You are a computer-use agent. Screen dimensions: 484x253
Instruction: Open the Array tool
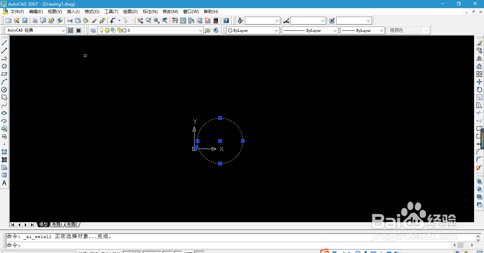(x=479, y=74)
